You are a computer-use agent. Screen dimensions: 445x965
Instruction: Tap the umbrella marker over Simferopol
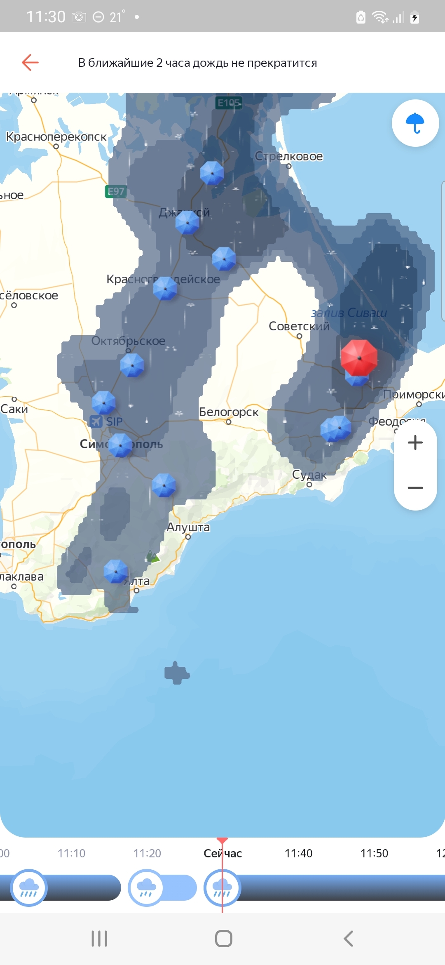(120, 445)
